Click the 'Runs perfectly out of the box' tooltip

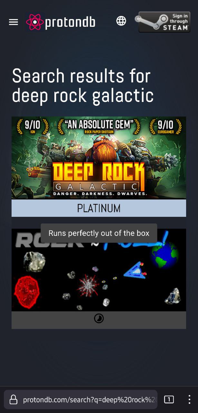click(99, 233)
